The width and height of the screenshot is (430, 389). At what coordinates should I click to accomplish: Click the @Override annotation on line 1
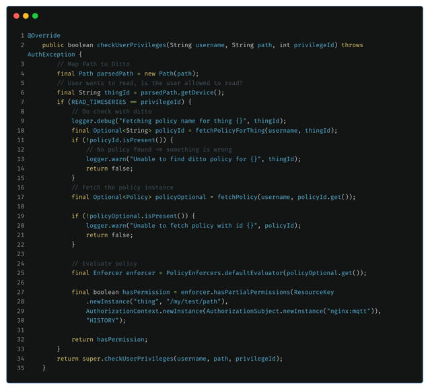pos(44,35)
